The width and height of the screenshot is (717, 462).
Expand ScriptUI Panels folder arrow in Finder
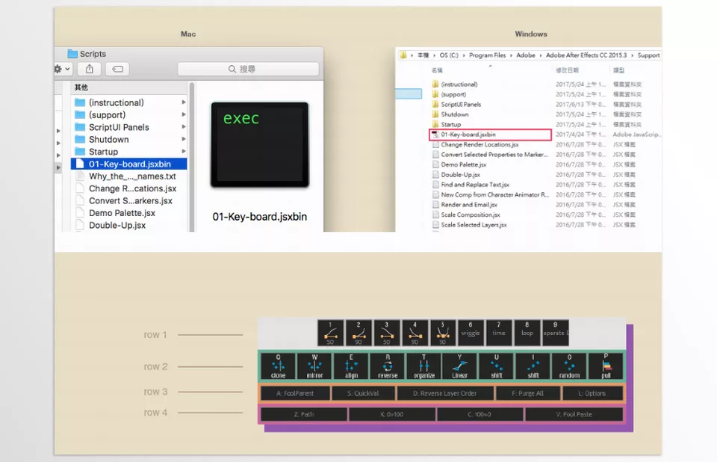coord(184,127)
